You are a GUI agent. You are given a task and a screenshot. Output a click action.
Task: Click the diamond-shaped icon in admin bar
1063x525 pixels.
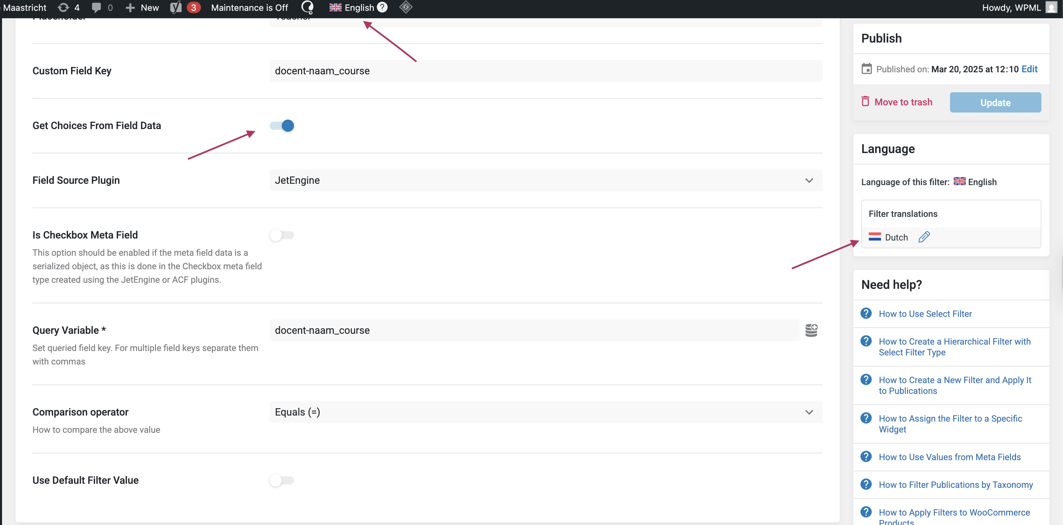click(x=406, y=7)
